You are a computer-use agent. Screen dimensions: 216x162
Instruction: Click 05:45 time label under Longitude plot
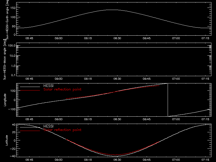point(29,119)
